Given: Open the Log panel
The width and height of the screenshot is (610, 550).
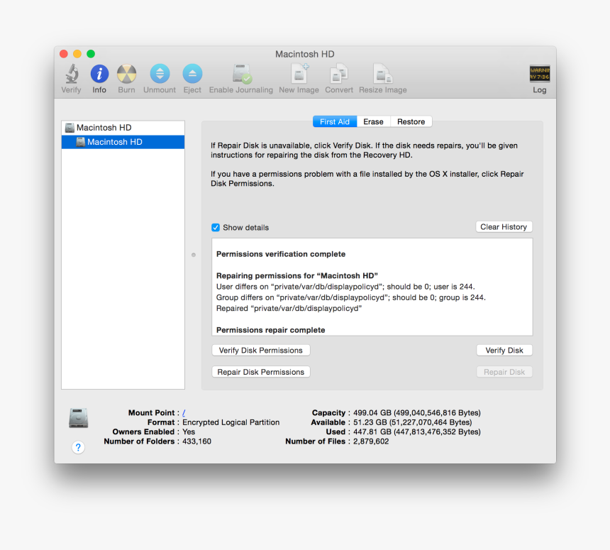Looking at the screenshot, I should [539, 75].
